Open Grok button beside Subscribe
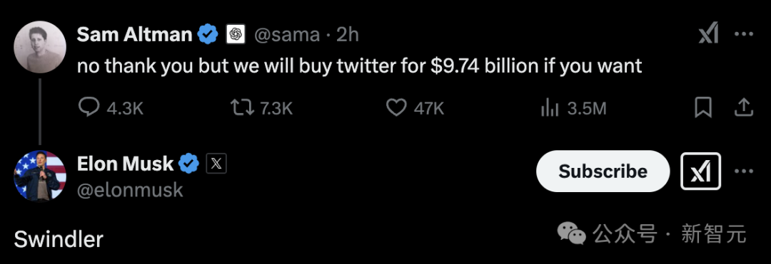 click(x=701, y=171)
